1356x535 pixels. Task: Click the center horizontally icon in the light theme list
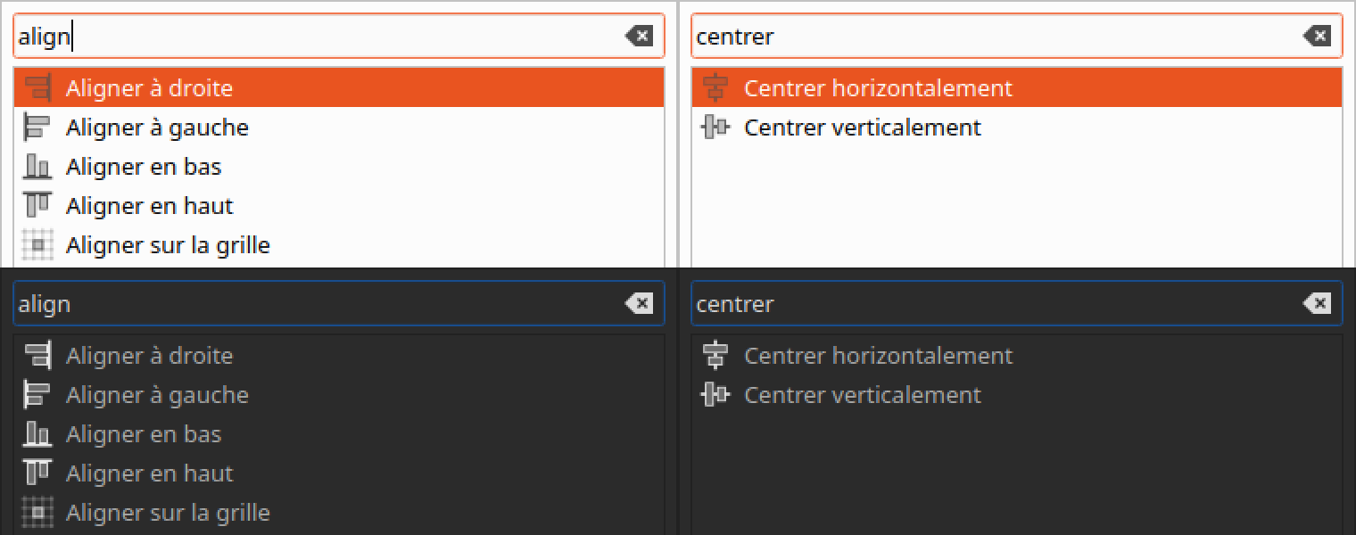click(x=715, y=88)
